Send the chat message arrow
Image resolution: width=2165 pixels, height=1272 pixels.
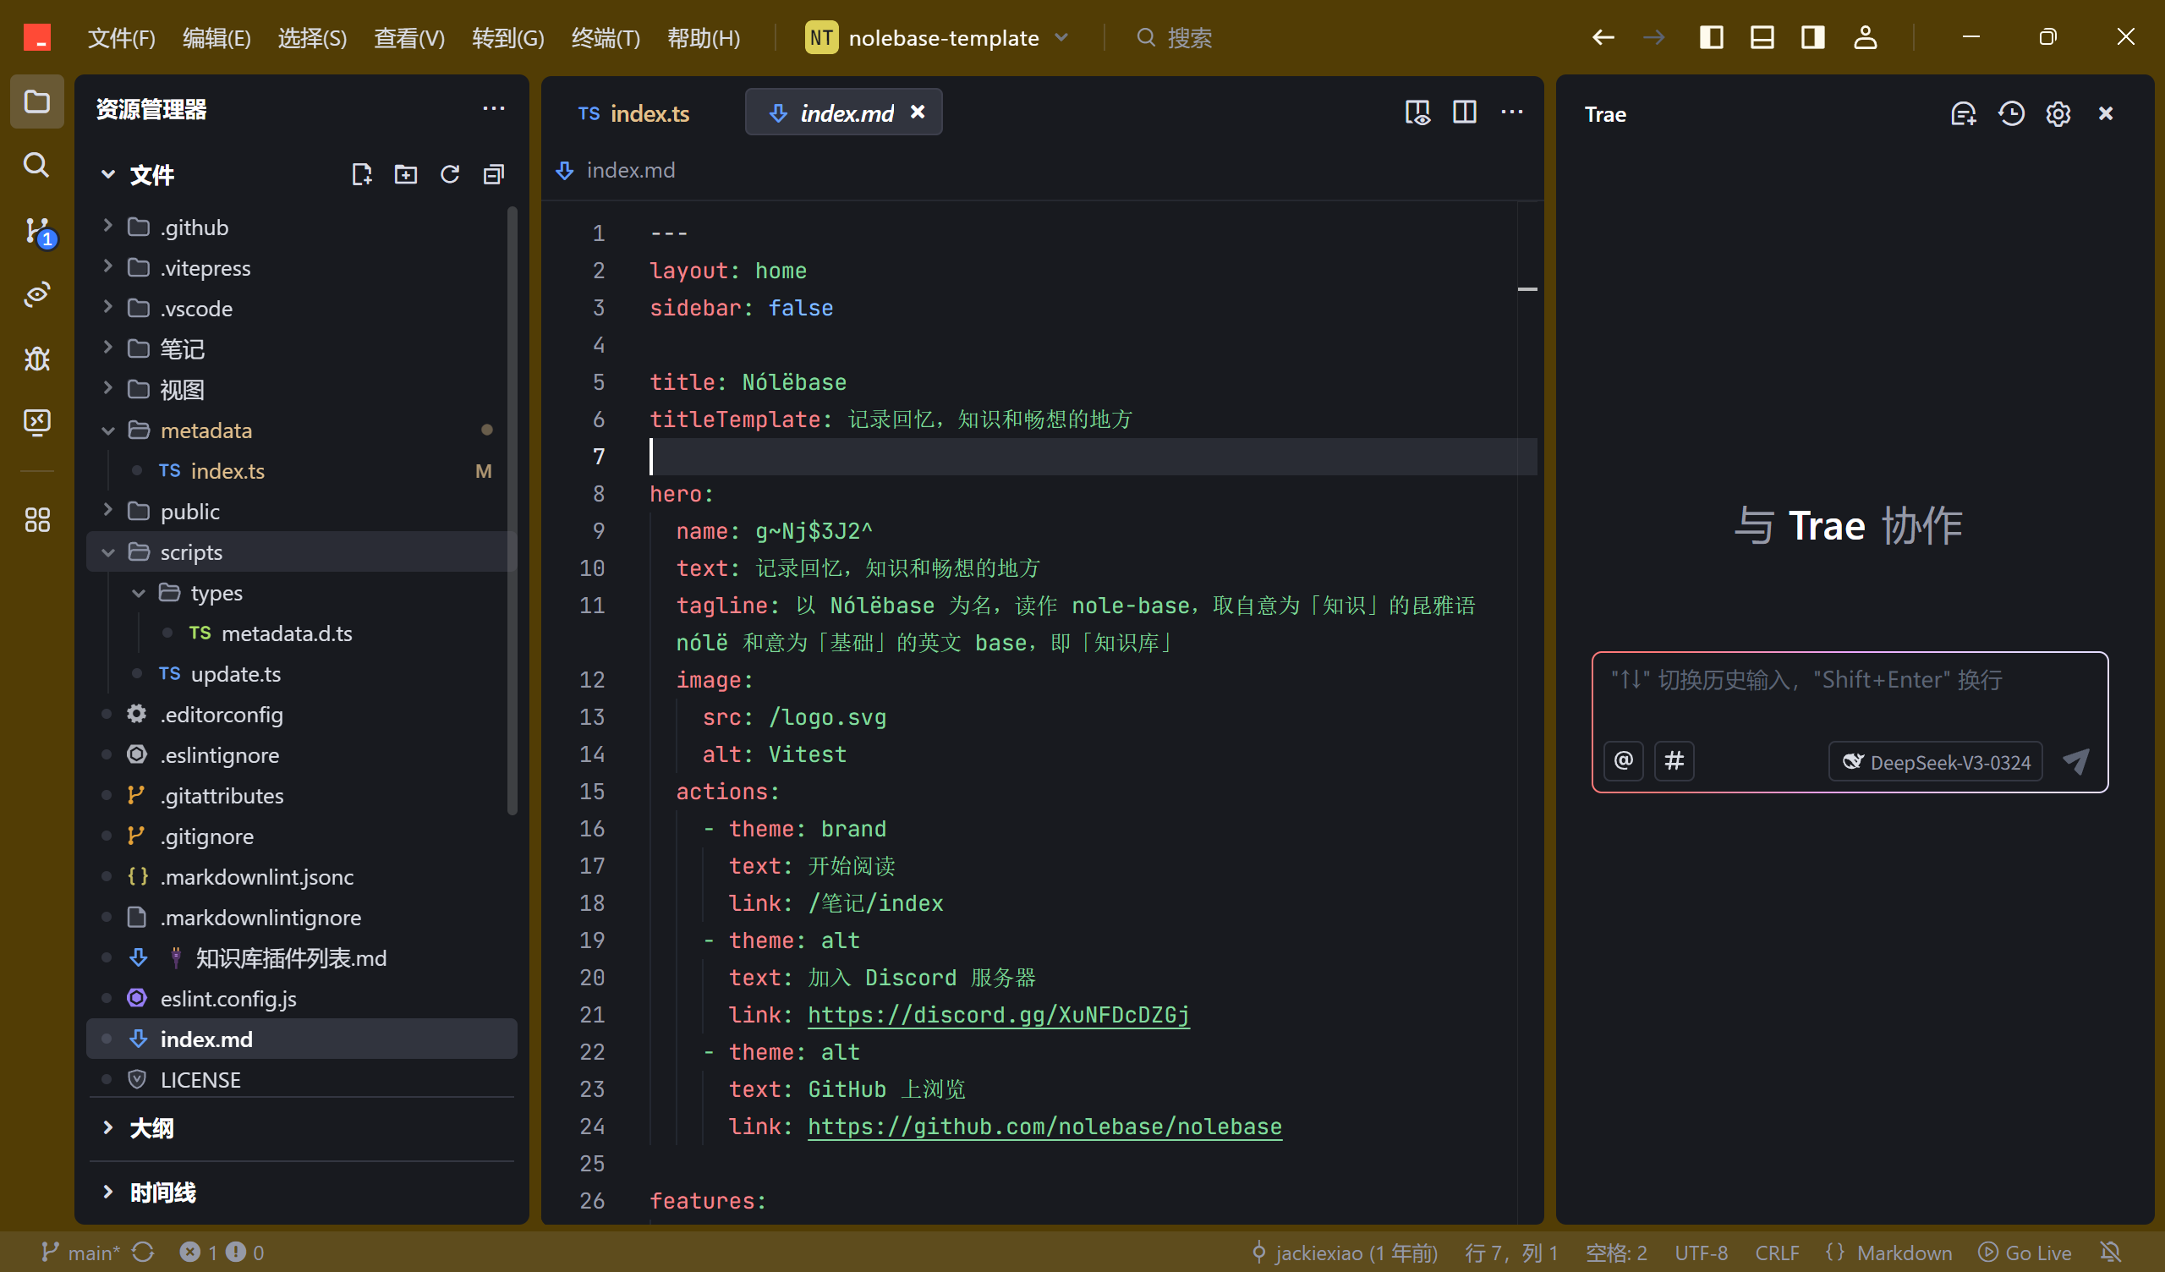(x=2076, y=760)
